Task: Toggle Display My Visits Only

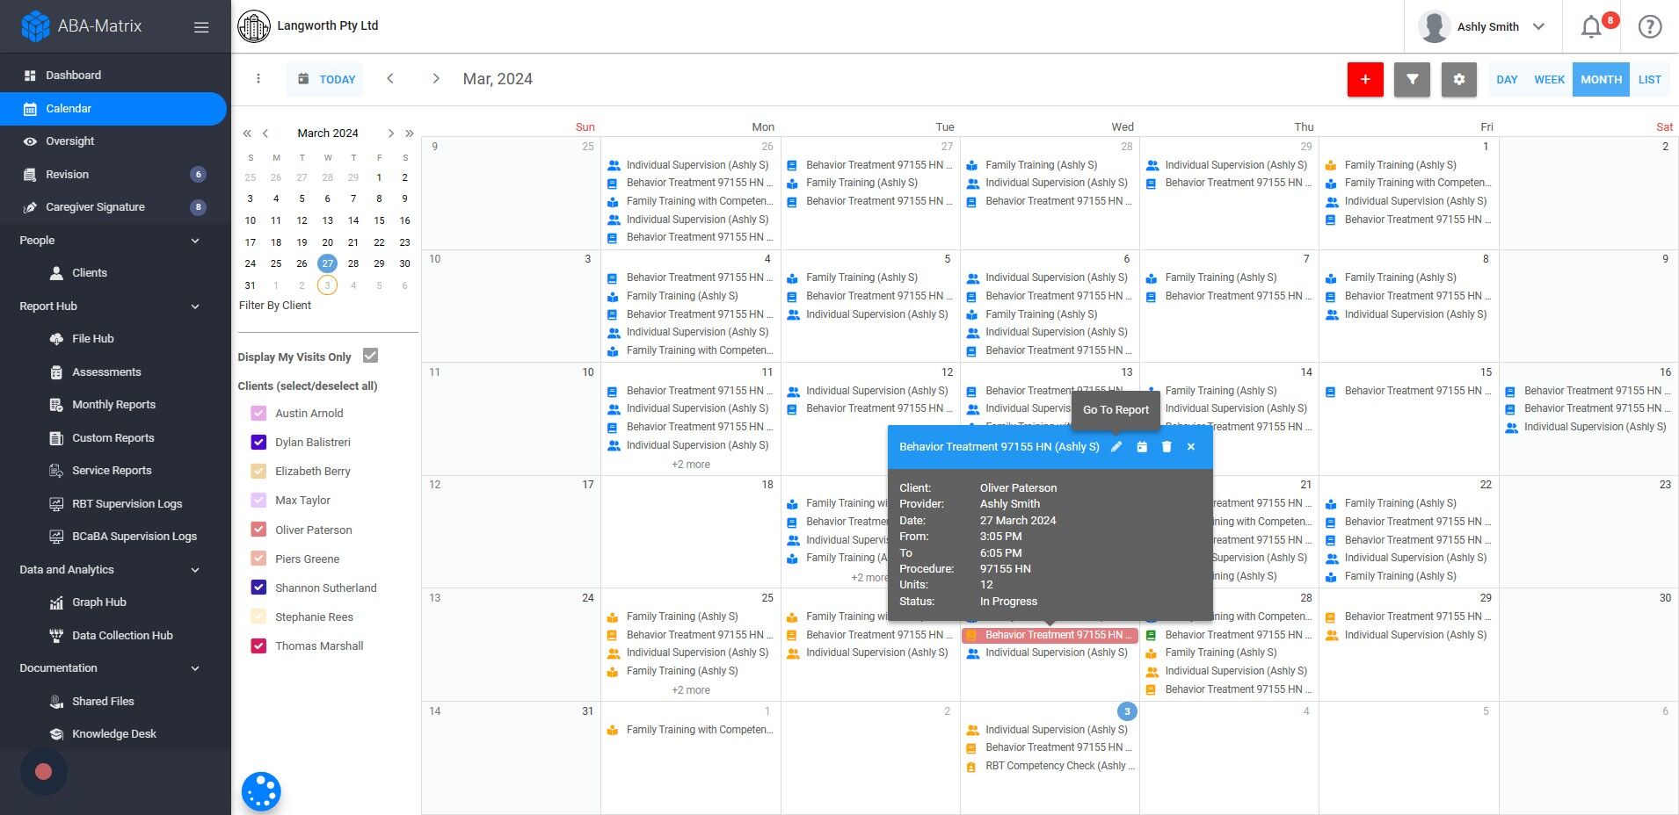Action: [x=370, y=356]
